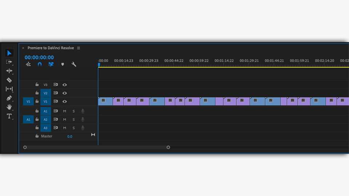Select the Razor tool

coord(9,80)
